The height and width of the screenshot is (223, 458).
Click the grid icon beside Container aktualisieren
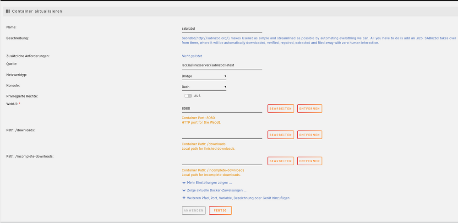[x=8, y=11]
